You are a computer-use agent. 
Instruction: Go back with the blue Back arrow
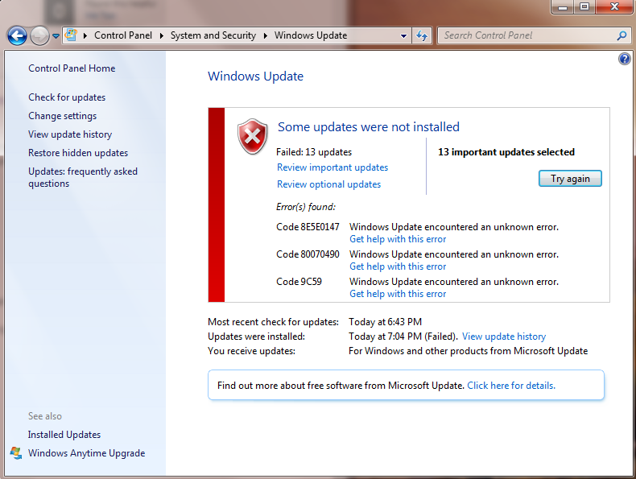point(17,35)
